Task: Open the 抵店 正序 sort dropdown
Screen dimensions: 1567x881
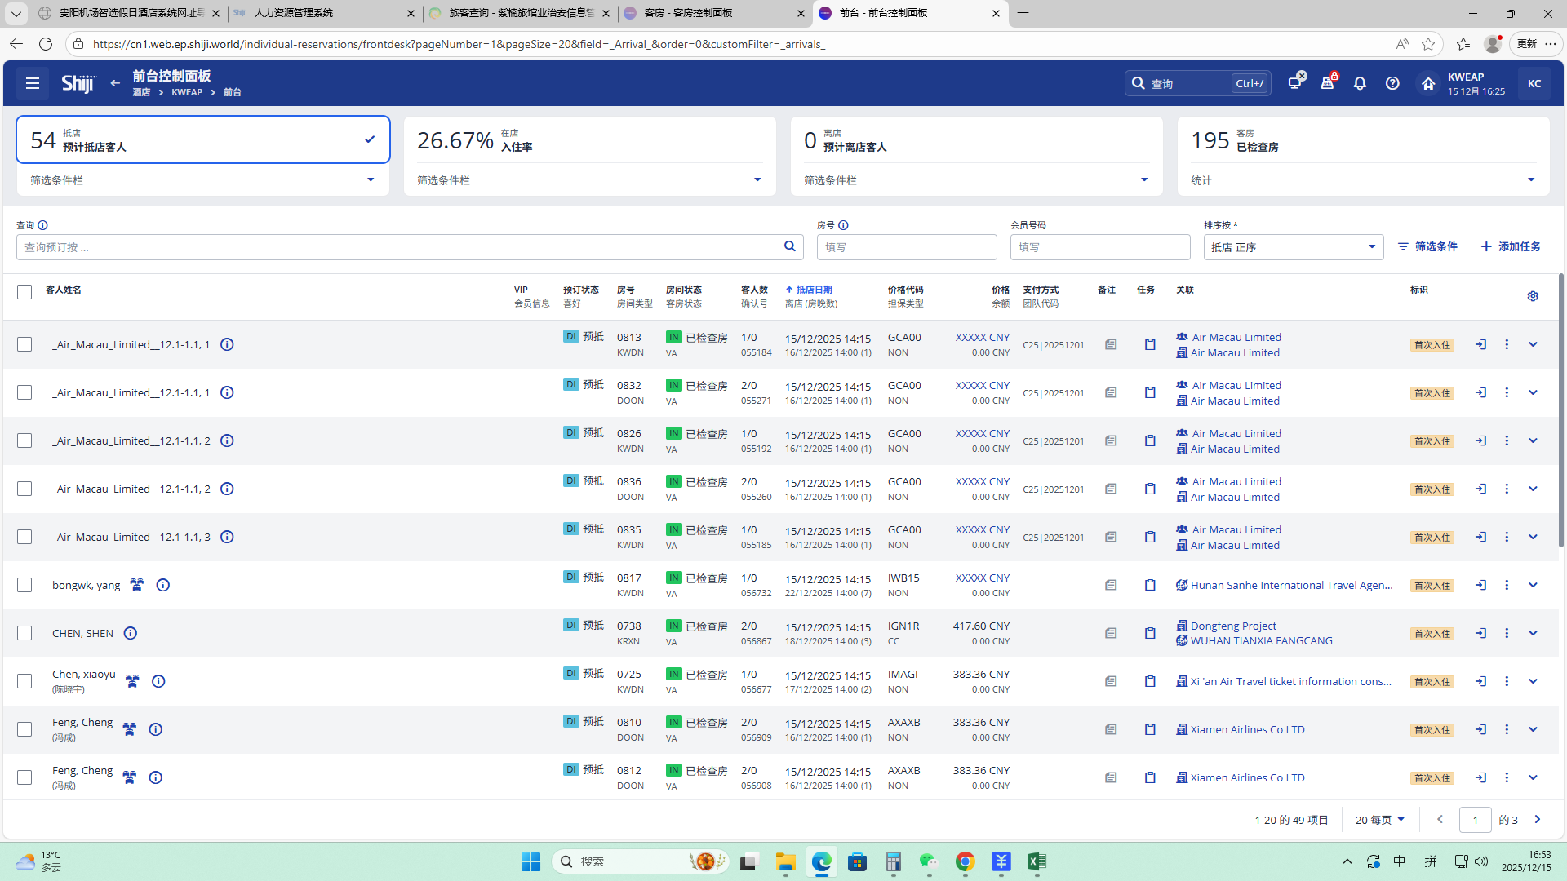Action: (1293, 247)
